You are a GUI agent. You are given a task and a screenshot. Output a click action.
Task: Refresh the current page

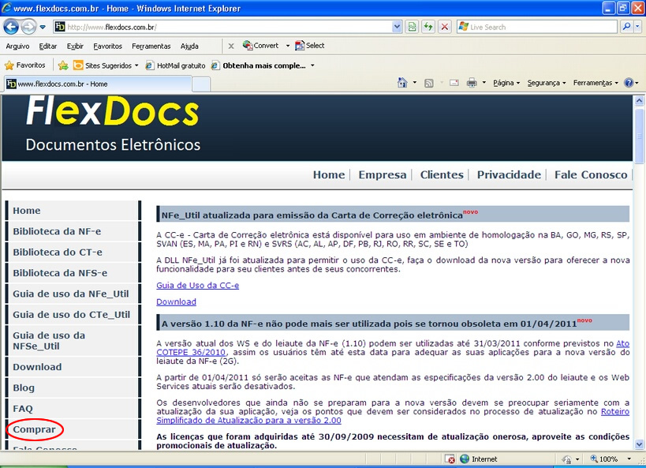(429, 26)
